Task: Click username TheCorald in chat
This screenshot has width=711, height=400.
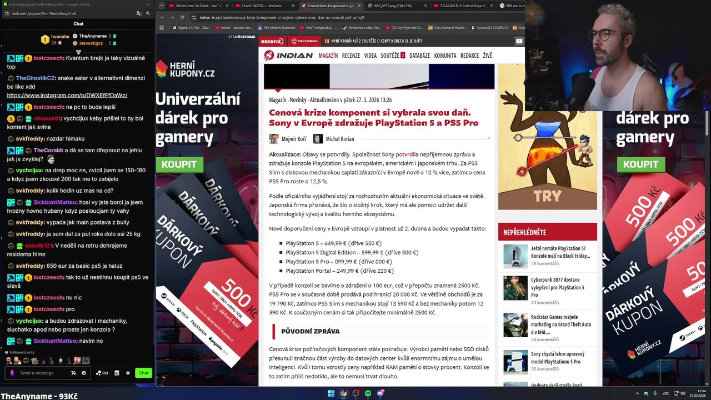Action: tap(48, 151)
